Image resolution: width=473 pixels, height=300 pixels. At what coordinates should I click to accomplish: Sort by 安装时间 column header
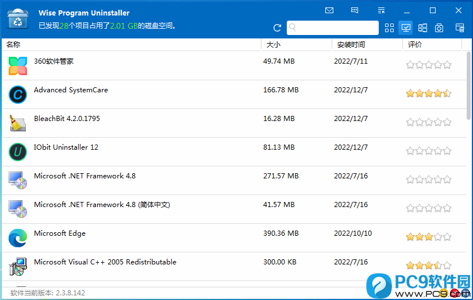[351, 45]
